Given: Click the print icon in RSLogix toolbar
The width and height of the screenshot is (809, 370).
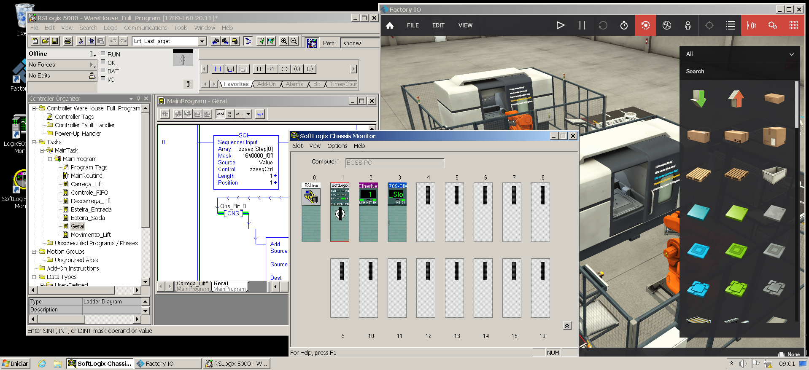Looking at the screenshot, I should [x=68, y=41].
